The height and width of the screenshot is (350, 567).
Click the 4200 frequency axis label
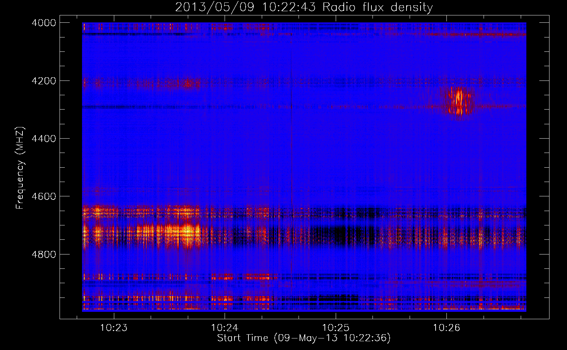tap(44, 81)
